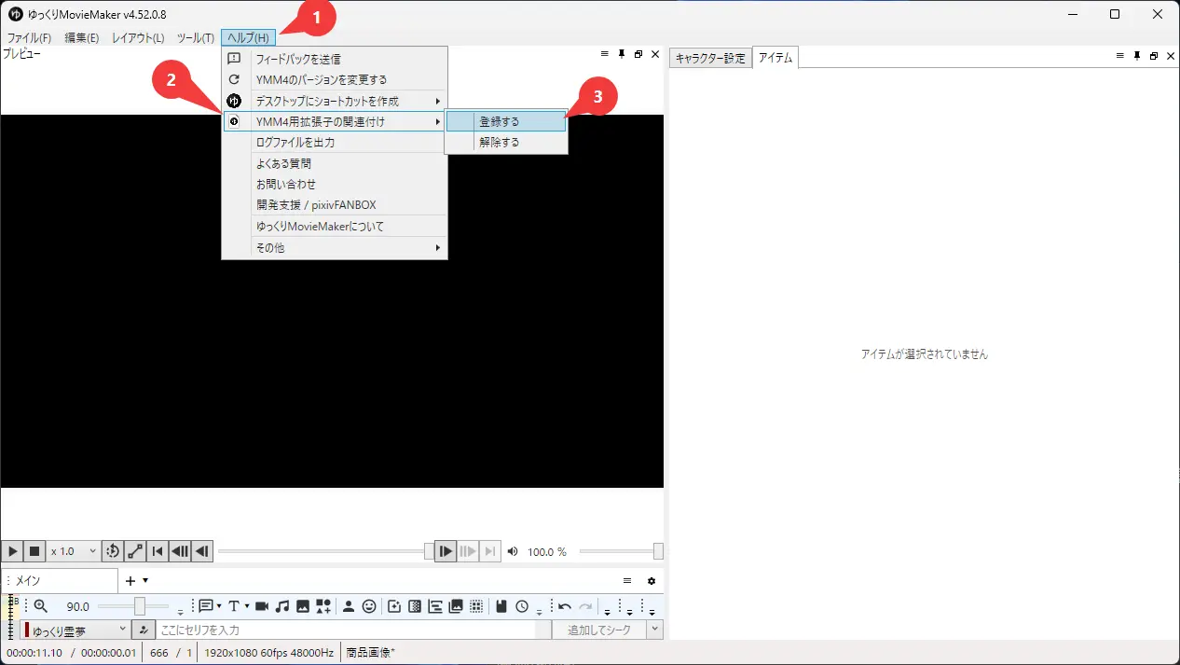Screen dimensions: 1180x665
Task: Step back to previous frame (left playback group)
Action: point(180,551)
